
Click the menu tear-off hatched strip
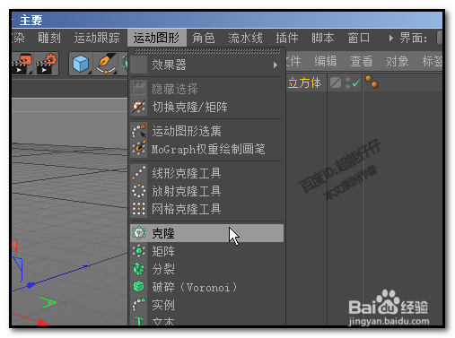(x=207, y=51)
